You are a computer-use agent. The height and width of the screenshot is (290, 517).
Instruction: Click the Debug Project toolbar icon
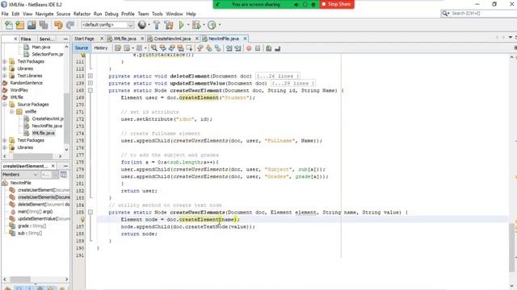(x=195, y=25)
